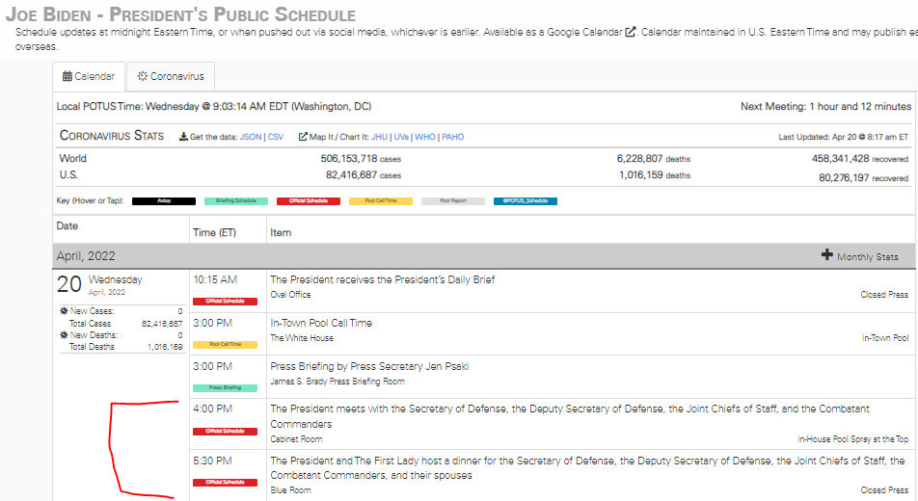The width and height of the screenshot is (918, 501).
Task: Click the virus icon on Coronavirus tab
Action: point(143,76)
